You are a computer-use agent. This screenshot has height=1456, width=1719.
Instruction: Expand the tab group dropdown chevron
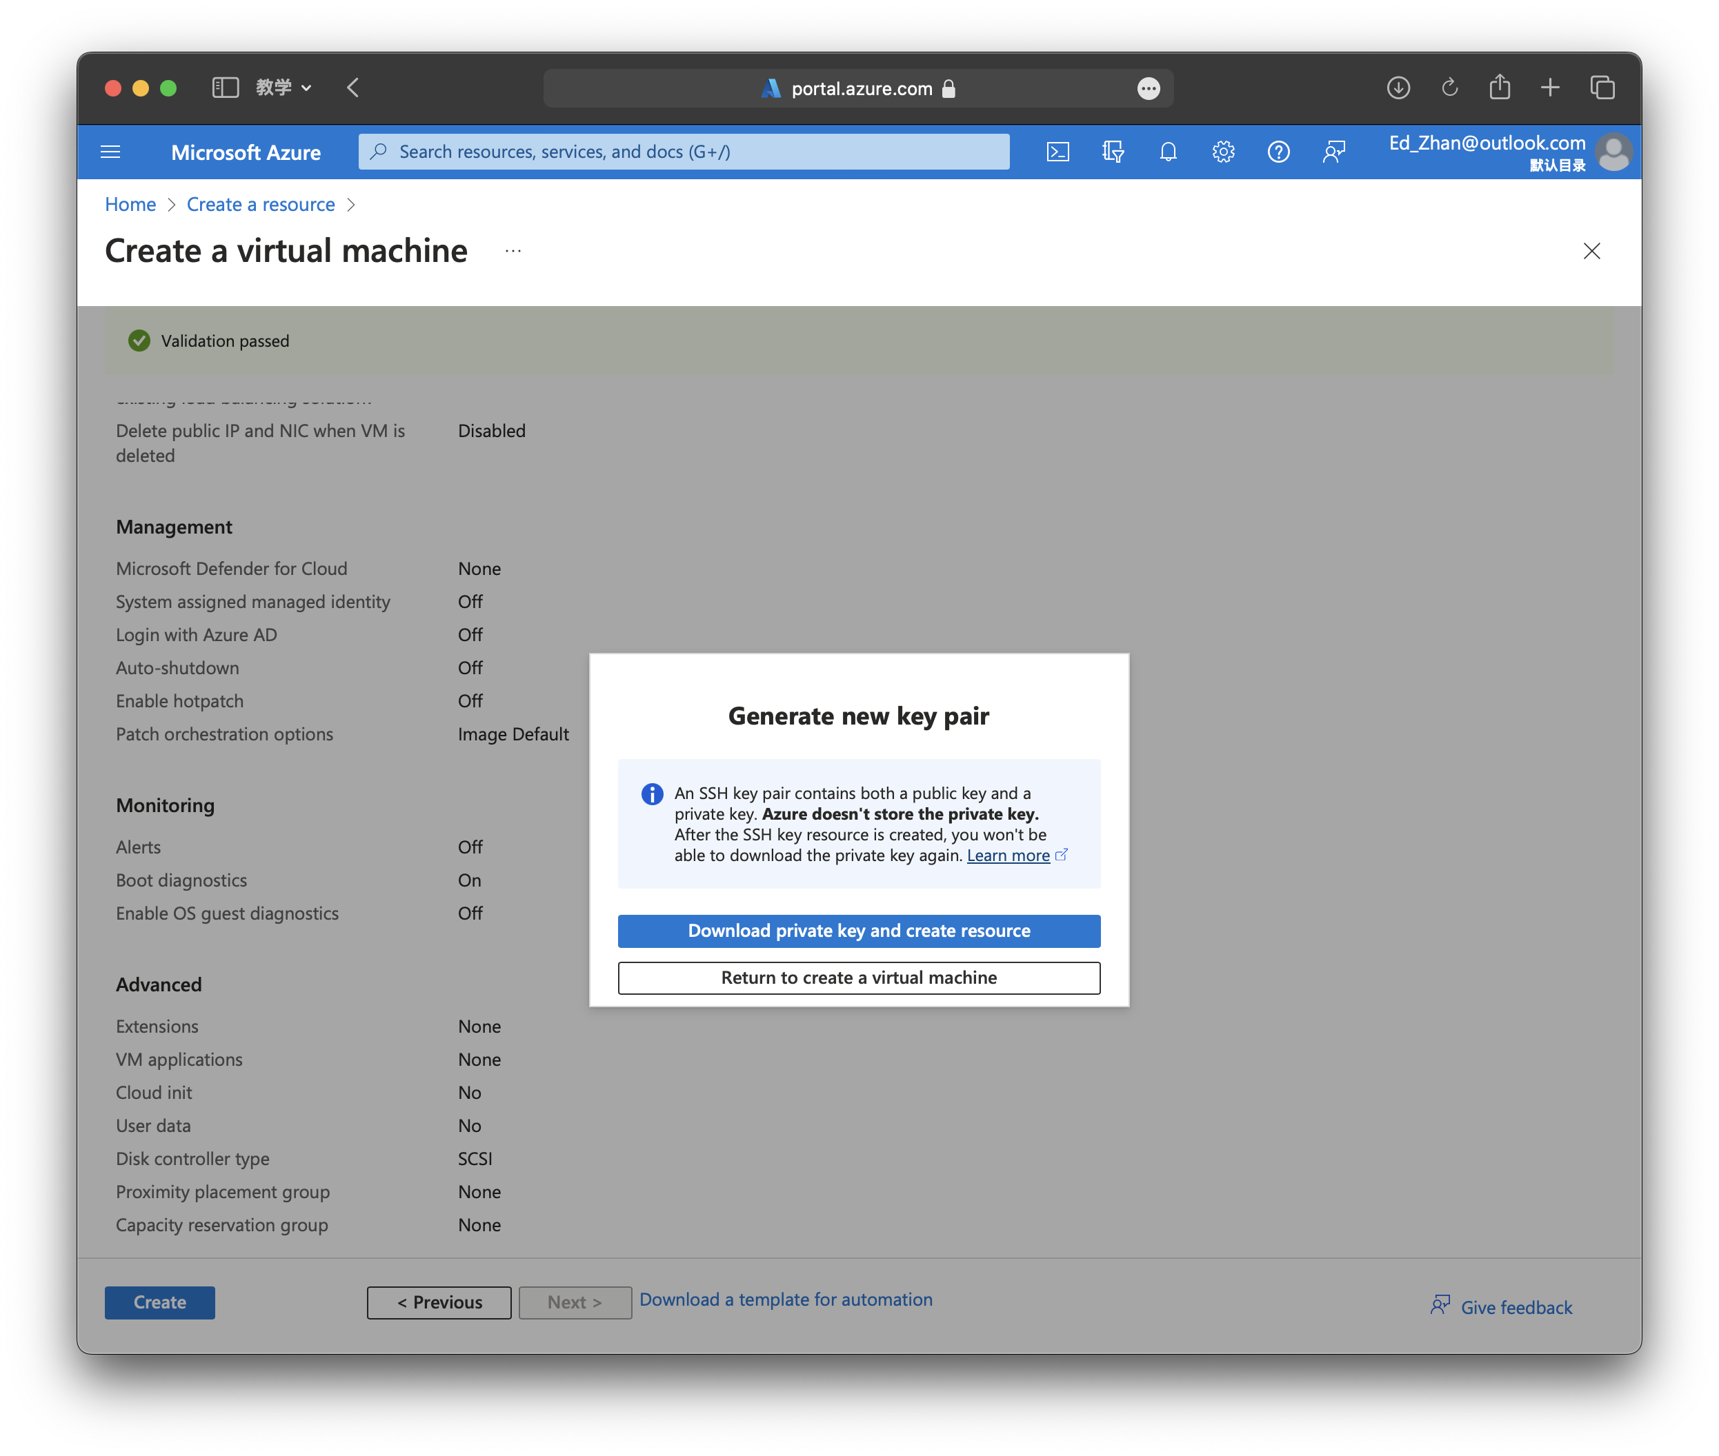click(x=306, y=88)
